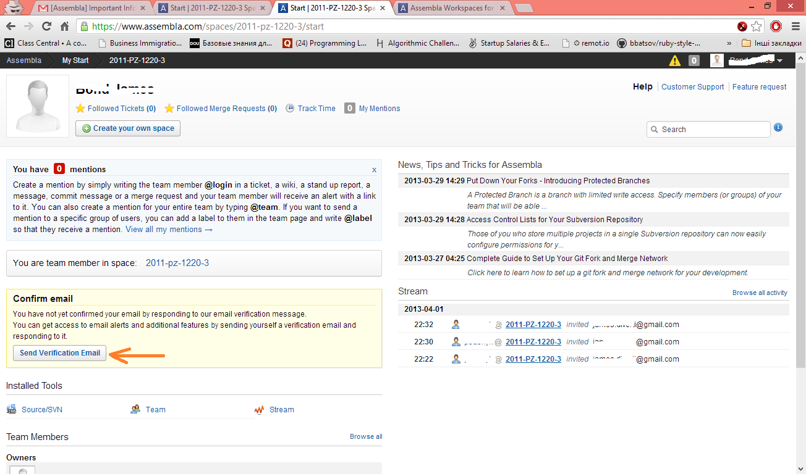Image resolution: width=806 pixels, height=474 pixels.
Task: Click user icon in 22:22 stream row
Action: (456, 359)
